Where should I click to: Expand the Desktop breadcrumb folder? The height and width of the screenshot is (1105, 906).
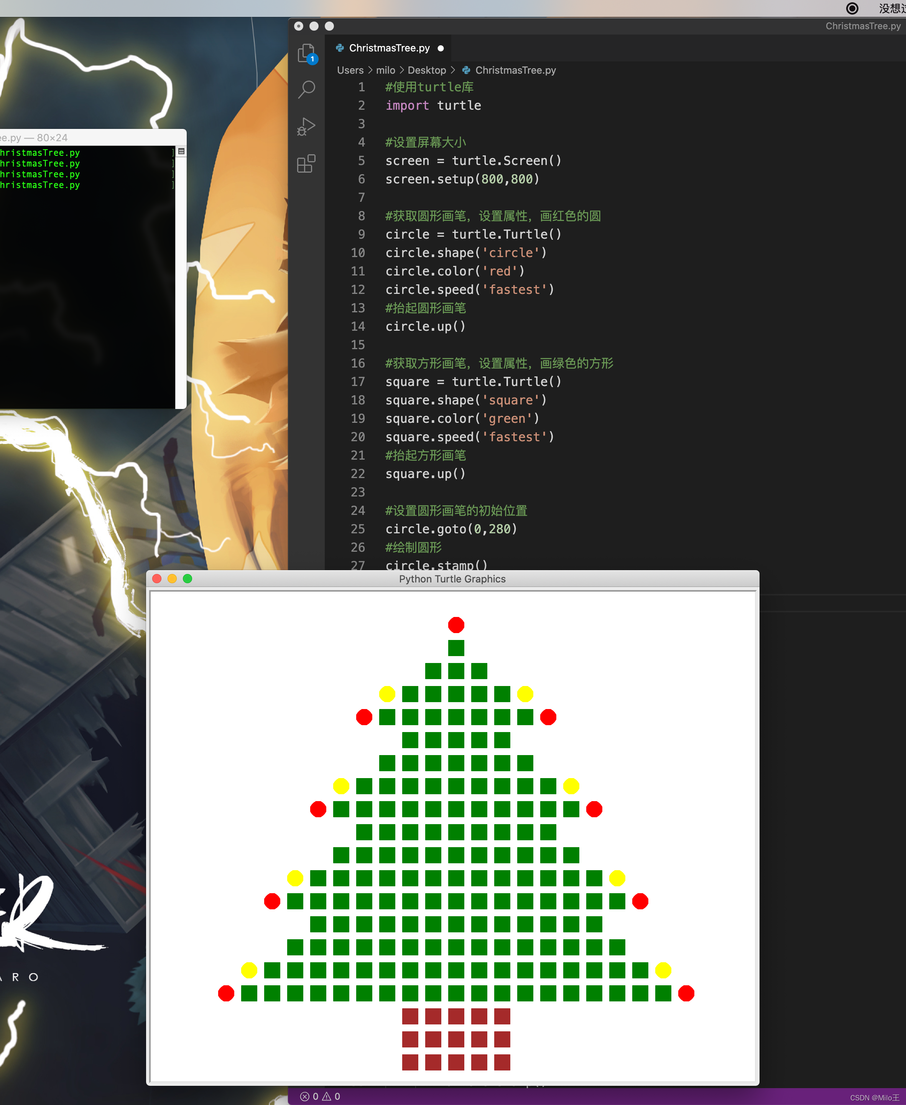(x=426, y=70)
